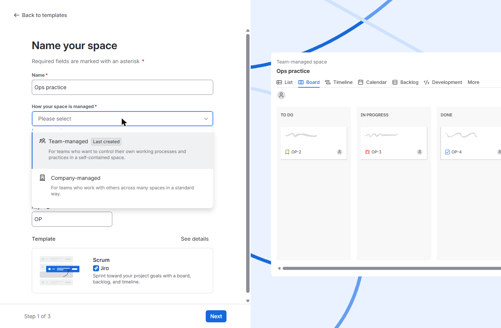Click the 'Last created' badge
The width and height of the screenshot is (501, 328).
pos(106,142)
